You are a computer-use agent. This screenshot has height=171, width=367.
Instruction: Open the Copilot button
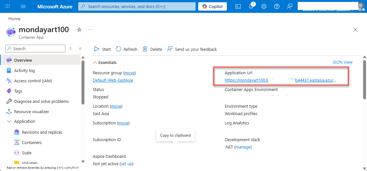click(212, 6)
